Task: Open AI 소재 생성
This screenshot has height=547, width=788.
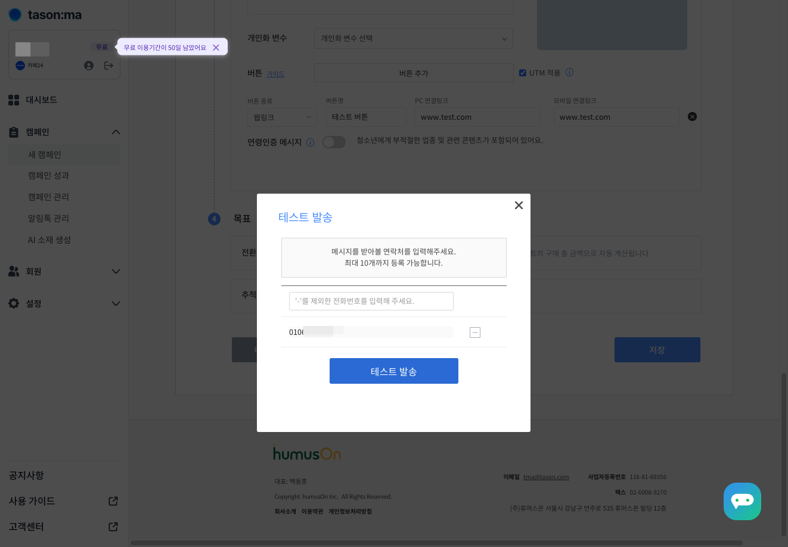Action: [x=49, y=240]
